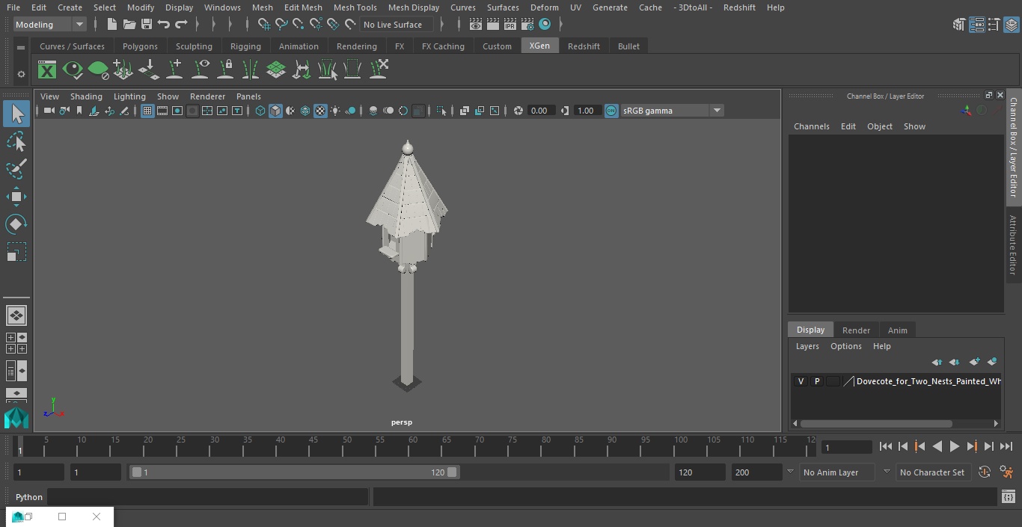Click the XGen preview eye icon
Viewport: 1022px width, 527px height.
point(73,70)
